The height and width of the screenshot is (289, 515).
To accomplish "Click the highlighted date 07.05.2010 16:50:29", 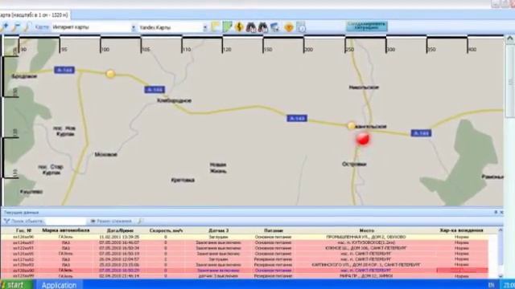I will (x=119, y=271).
